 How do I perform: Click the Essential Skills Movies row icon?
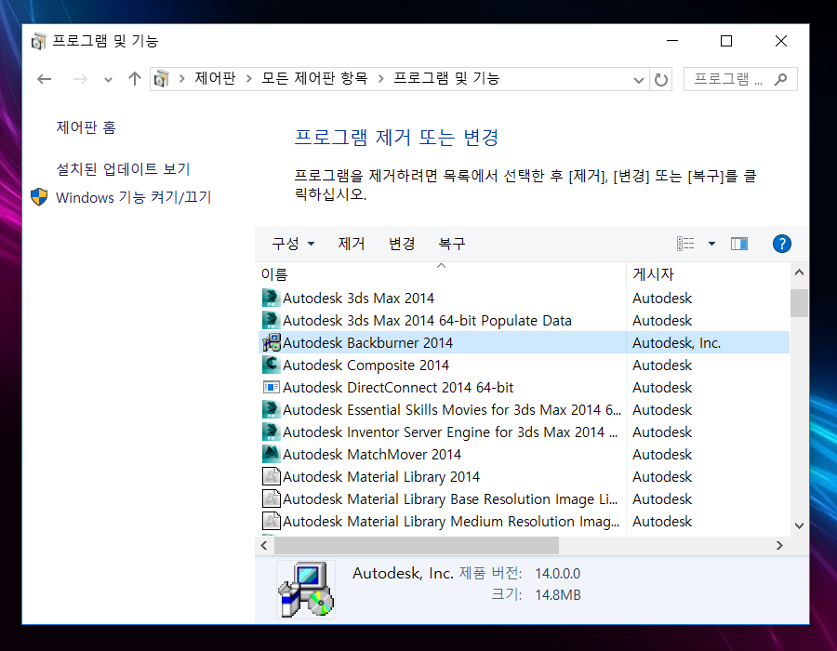coord(272,409)
